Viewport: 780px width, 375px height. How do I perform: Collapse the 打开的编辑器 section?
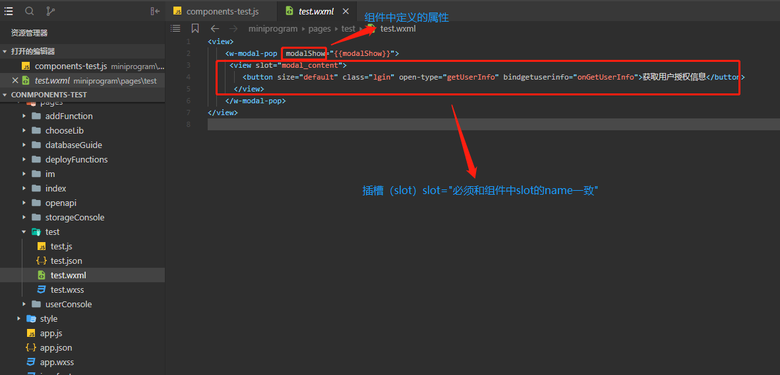tap(5, 51)
